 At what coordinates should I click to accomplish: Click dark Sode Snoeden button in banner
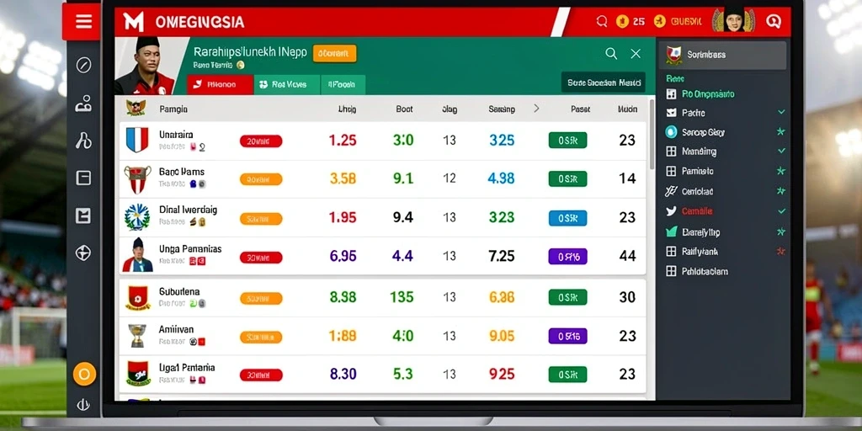click(603, 82)
